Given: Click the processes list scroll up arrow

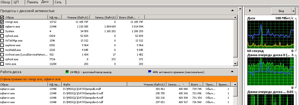Looking at the screenshot, I should tap(235, 17).
